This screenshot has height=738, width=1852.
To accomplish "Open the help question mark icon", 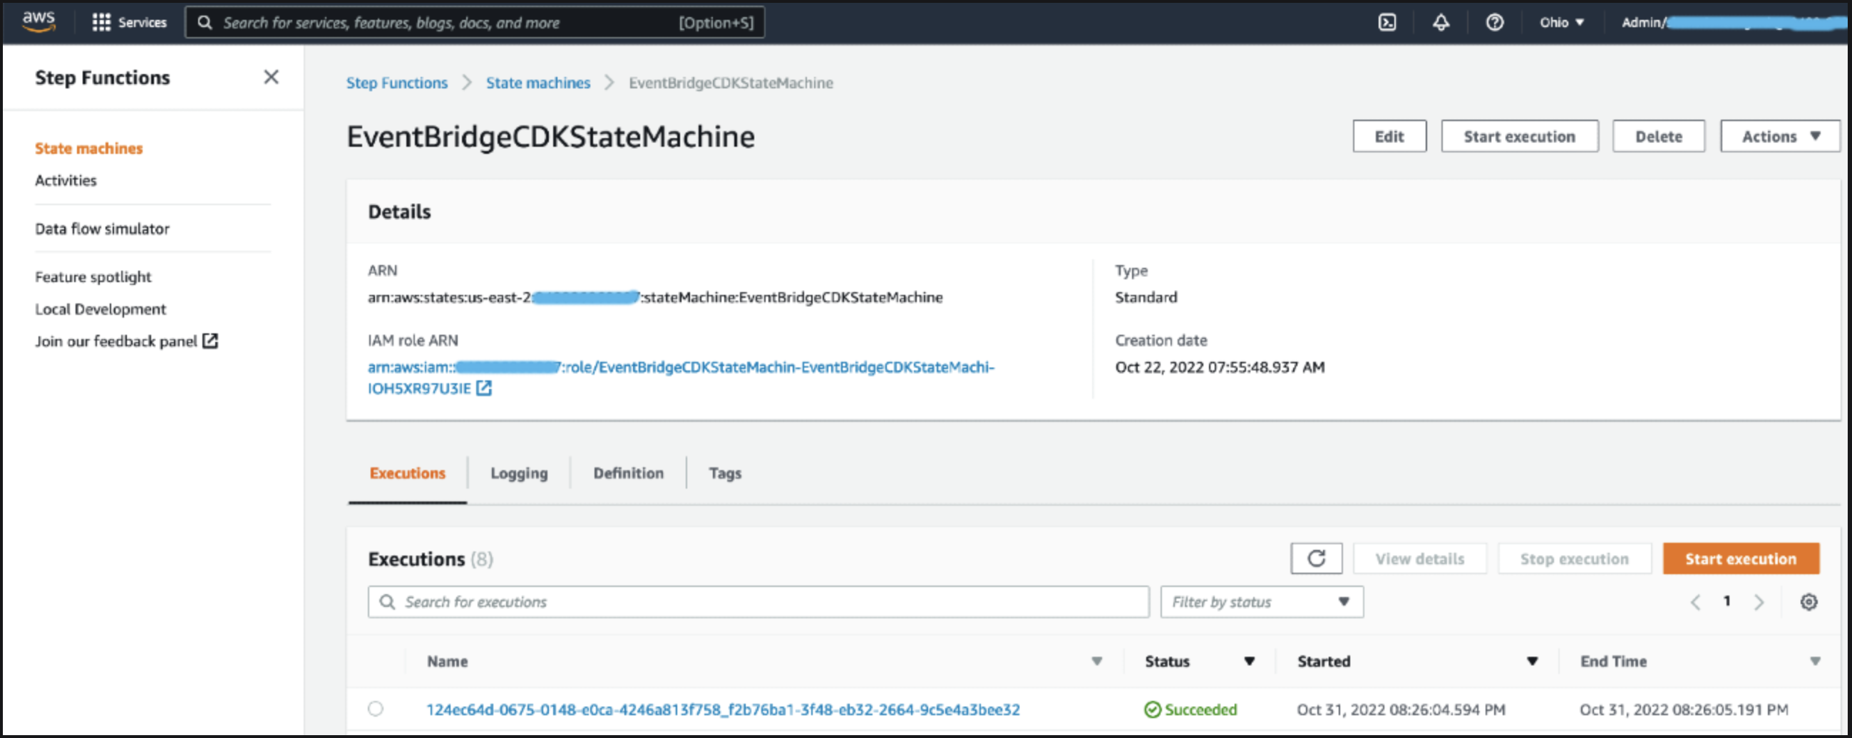I will tap(1495, 22).
